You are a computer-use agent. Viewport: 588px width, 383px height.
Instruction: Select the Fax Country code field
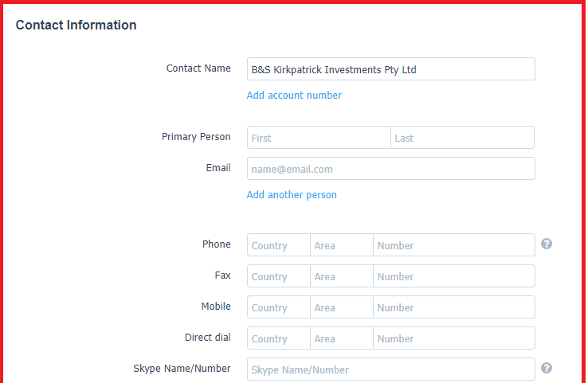pyautogui.click(x=279, y=276)
